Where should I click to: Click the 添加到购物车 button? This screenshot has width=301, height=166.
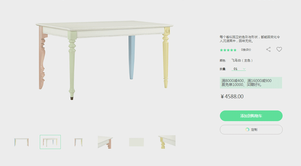click(251, 116)
